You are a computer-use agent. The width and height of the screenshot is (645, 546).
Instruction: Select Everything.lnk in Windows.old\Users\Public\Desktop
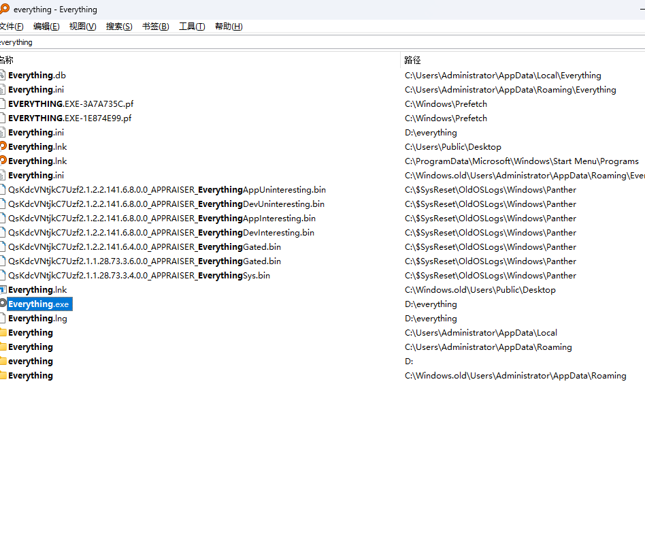point(37,289)
